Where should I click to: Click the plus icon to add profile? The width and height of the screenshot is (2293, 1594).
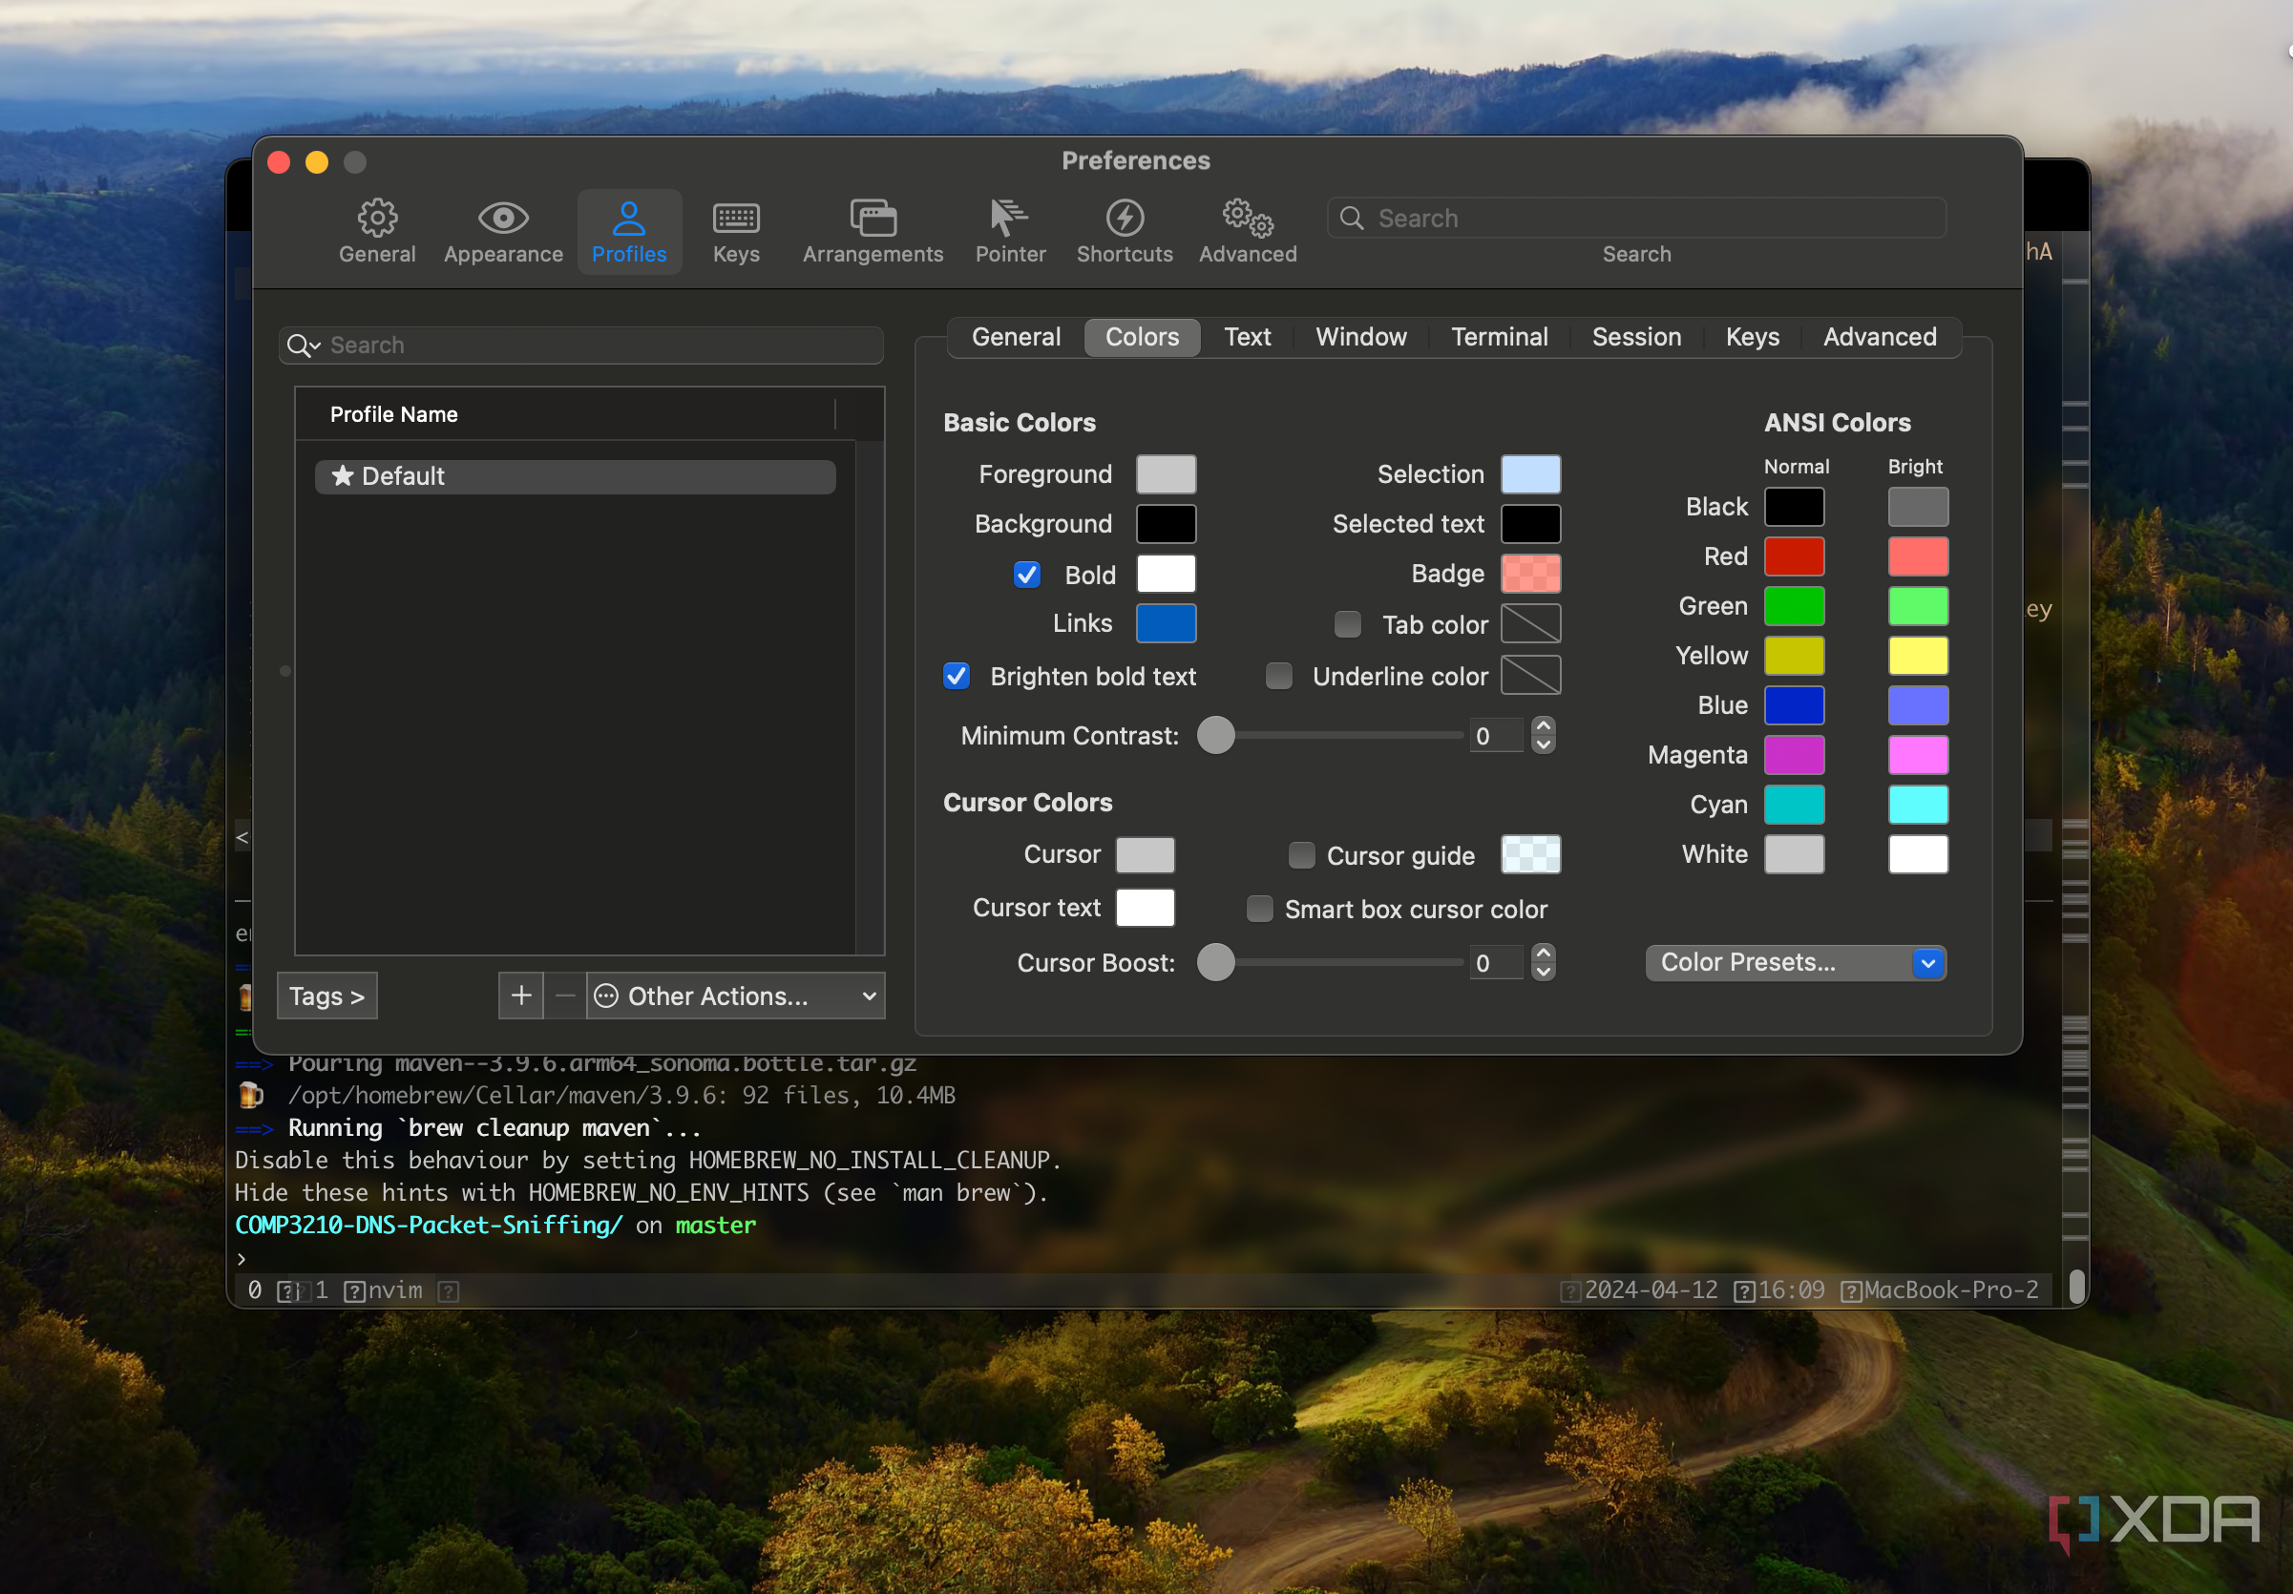[521, 996]
